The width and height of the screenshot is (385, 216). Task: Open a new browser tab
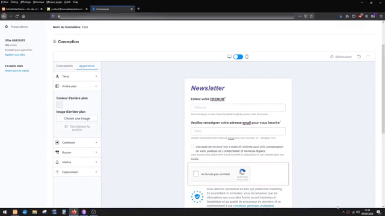138,9
